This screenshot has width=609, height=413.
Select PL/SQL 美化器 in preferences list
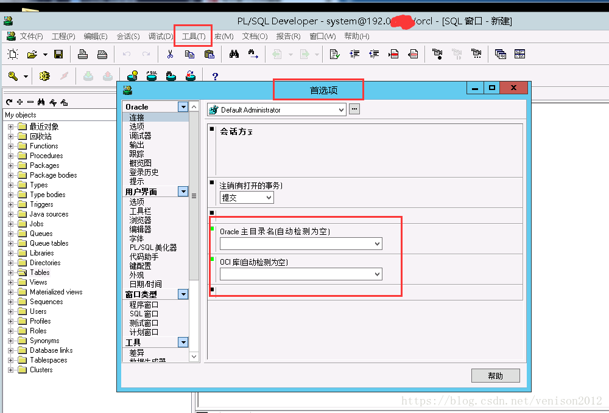pyautogui.click(x=153, y=248)
